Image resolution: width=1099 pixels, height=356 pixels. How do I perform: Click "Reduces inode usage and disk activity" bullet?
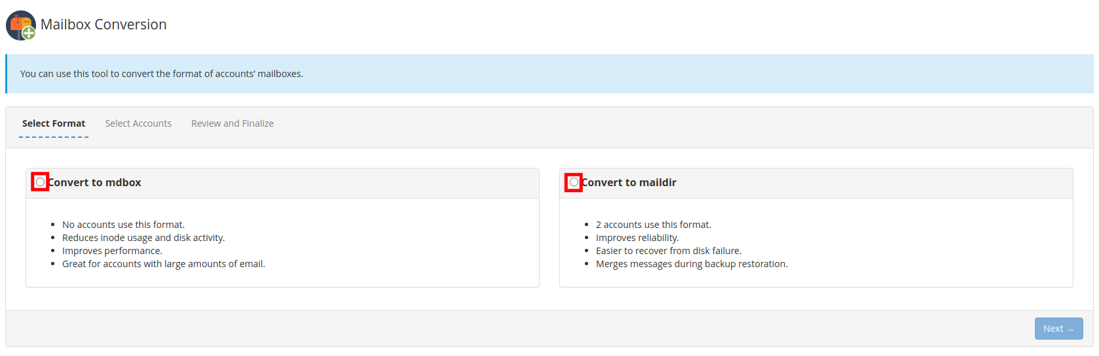(143, 238)
